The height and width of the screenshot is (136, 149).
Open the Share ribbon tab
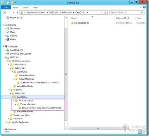click(26, 8)
